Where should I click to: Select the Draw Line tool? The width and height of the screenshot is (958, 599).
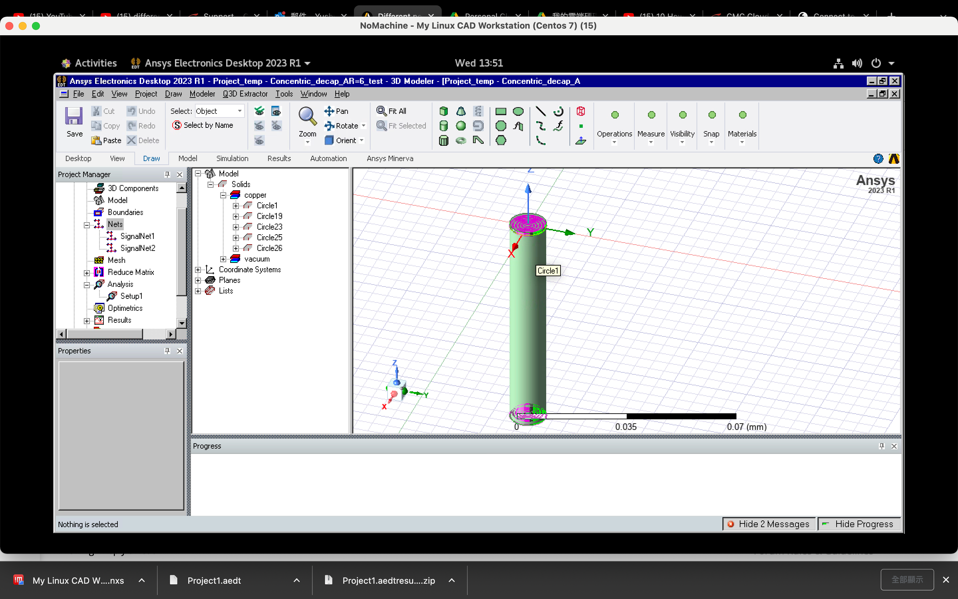540,111
